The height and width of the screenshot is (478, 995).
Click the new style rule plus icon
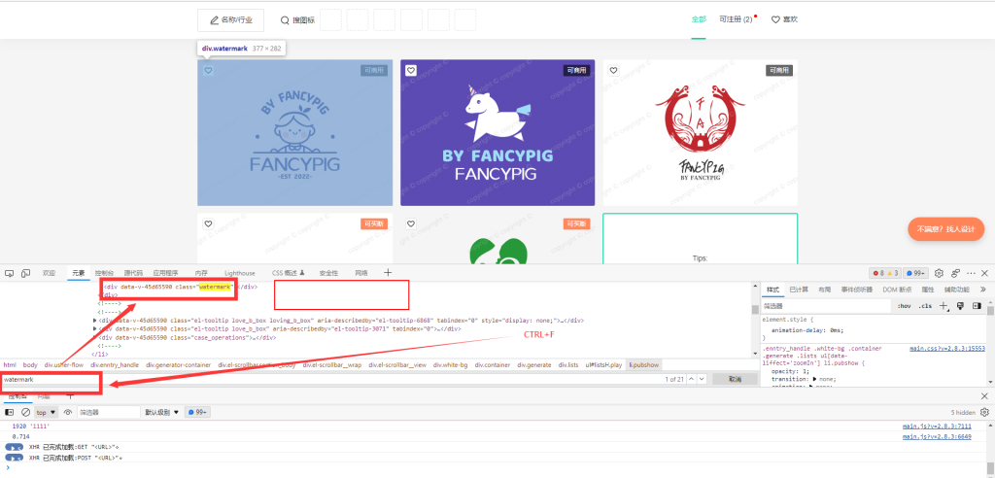click(944, 306)
